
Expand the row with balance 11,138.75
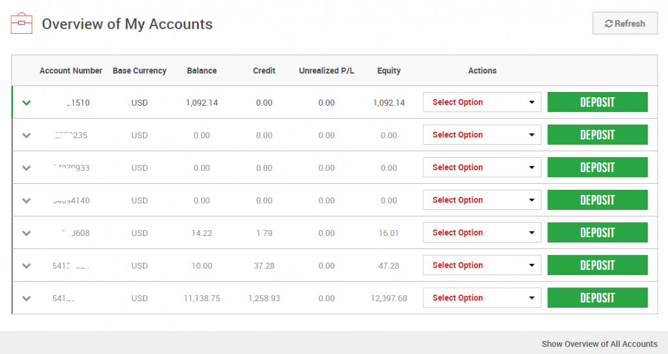coord(26,298)
